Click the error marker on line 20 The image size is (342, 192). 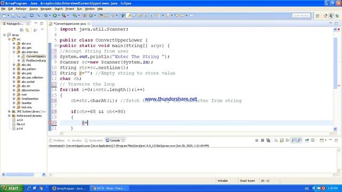click(50, 123)
